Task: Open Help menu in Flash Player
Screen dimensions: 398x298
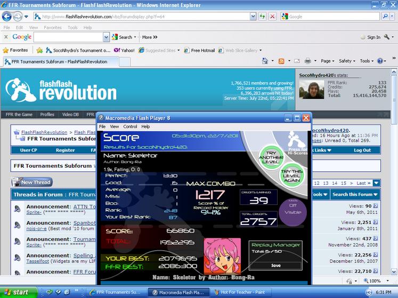Action: (x=145, y=126)
